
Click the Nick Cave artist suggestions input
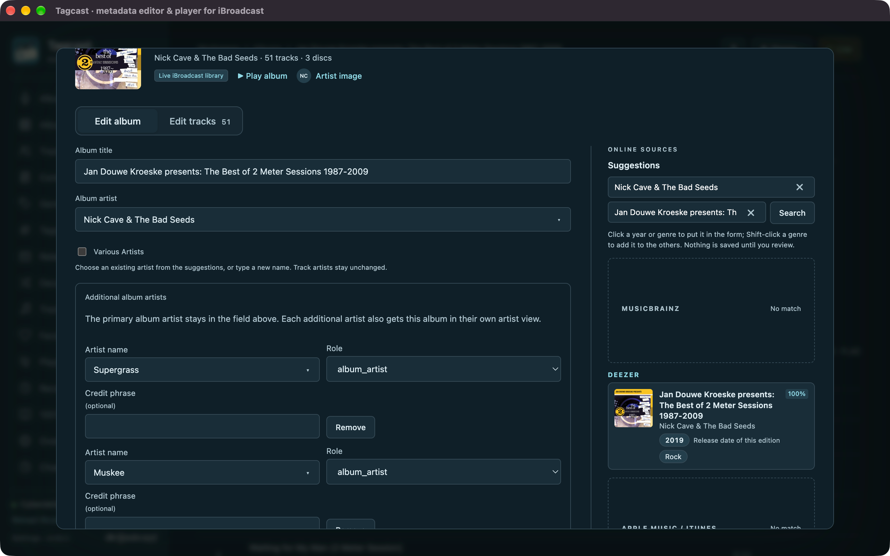click(x=711, y=187)
